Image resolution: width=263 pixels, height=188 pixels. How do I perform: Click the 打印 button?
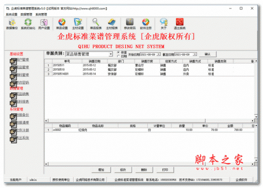click(165, 170)
